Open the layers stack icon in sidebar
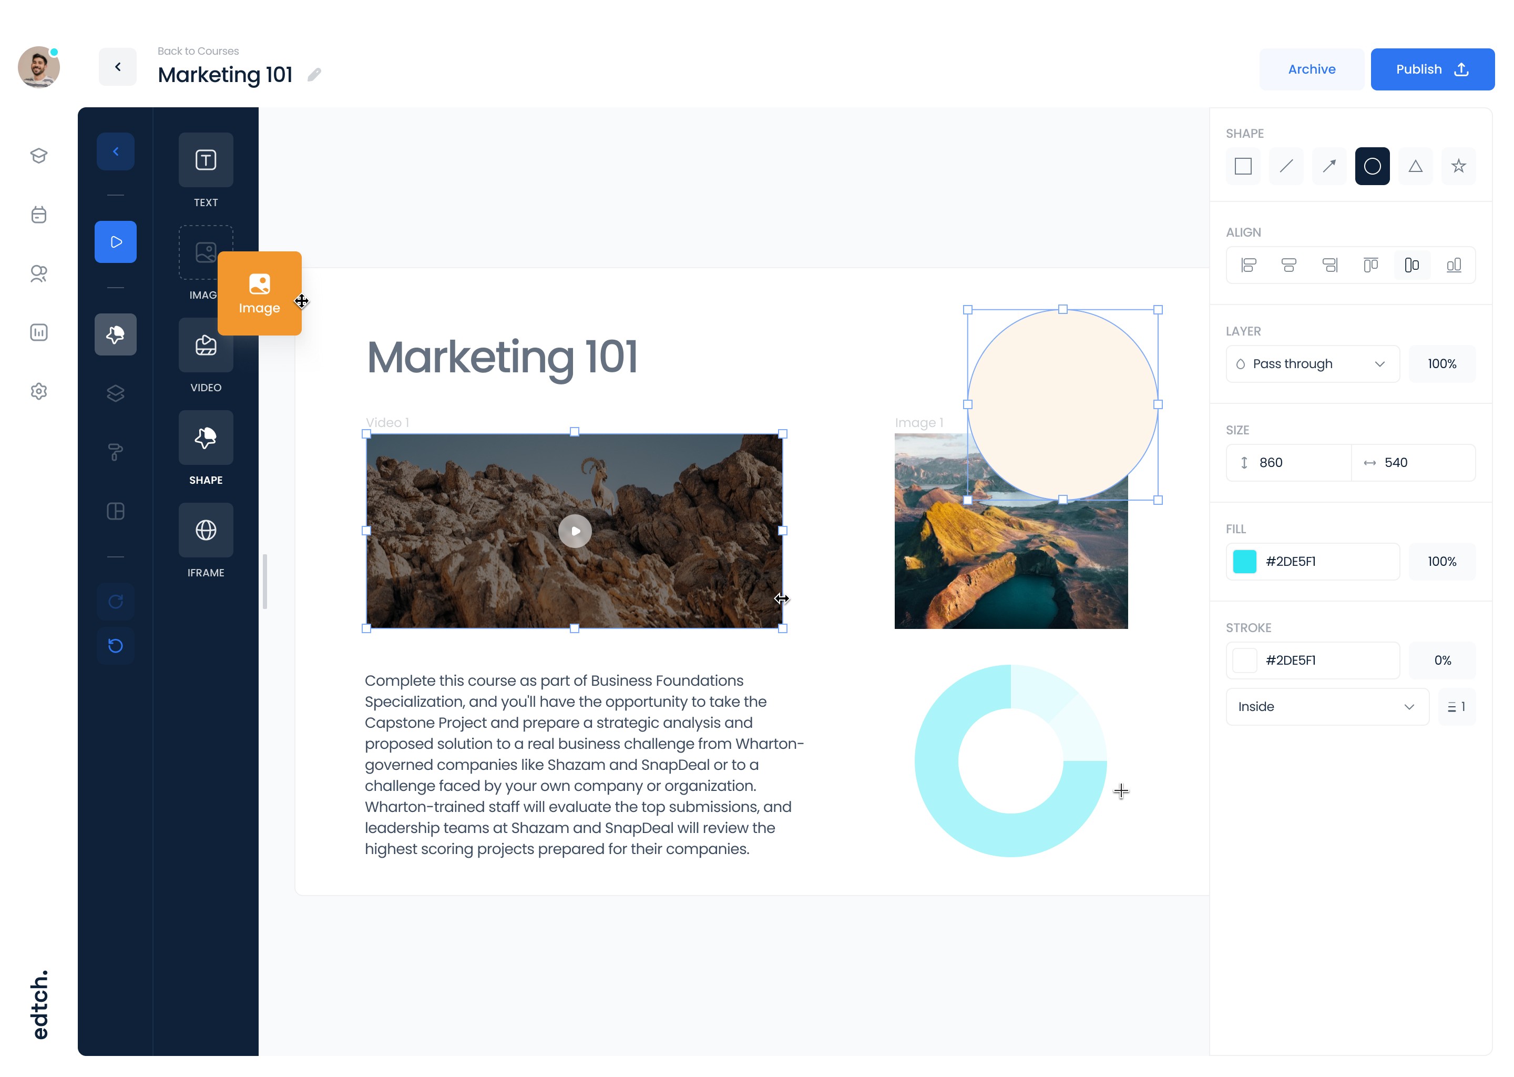Image resolution: width=1514 pixels, height=1077 pixels. [x=115, y=393]
